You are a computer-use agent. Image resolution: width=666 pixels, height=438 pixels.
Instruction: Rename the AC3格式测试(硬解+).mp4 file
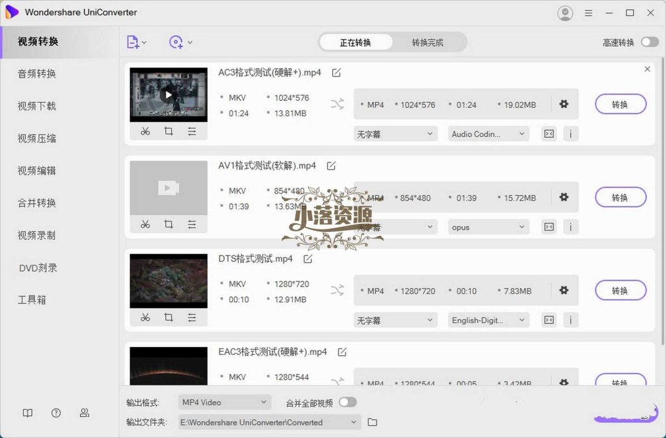(x=336, y=73)
